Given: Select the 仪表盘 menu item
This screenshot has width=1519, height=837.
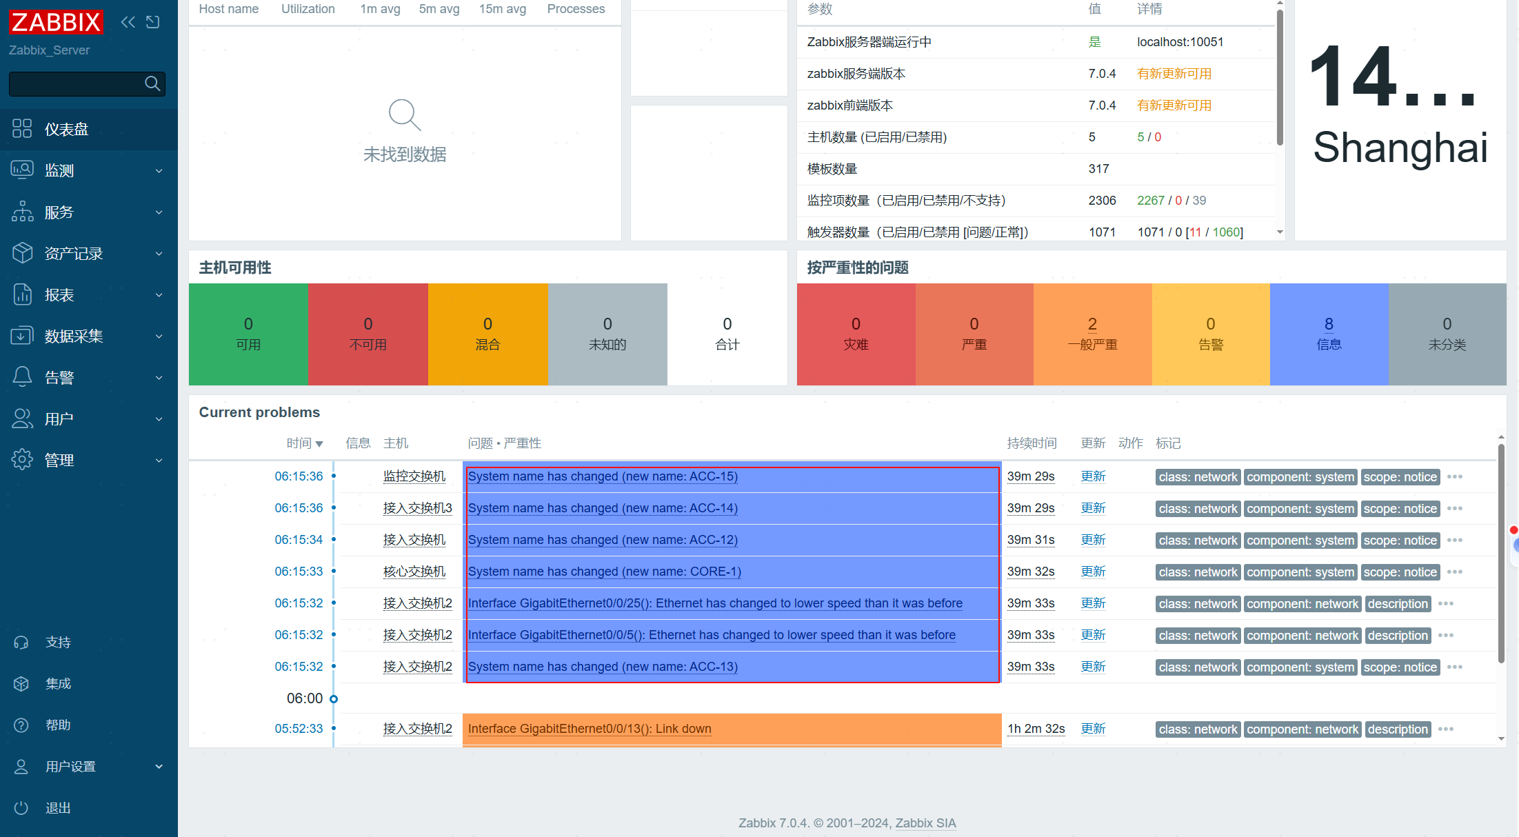Looking at the screenshot, I should pos(89,129).
